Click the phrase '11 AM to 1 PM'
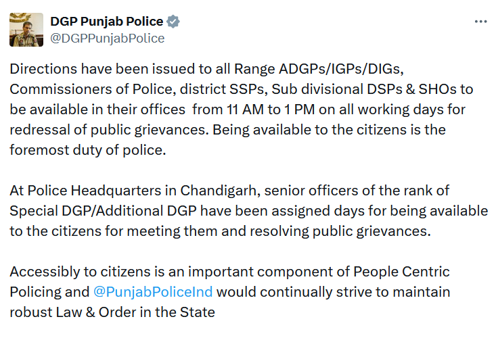496x340 pixels. [271, 110]
